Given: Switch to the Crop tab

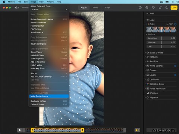Looking at the screenshot, I should click(107, 7).
